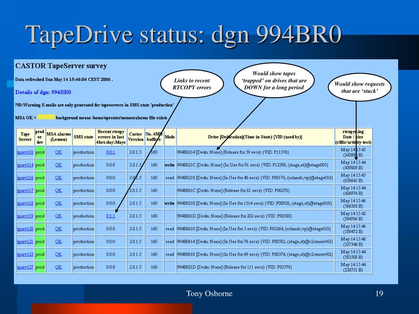Open the tpsrv121 tape server link

25,242
